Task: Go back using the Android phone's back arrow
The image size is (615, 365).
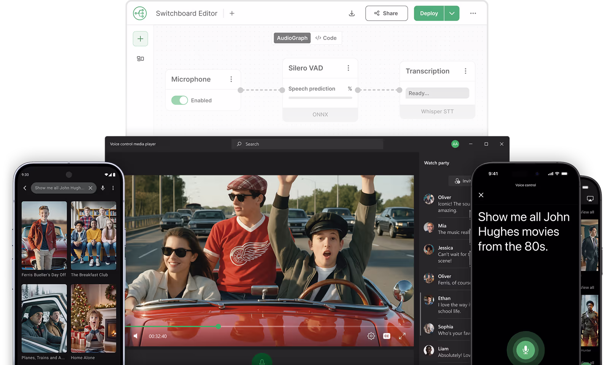Action: 25,188
